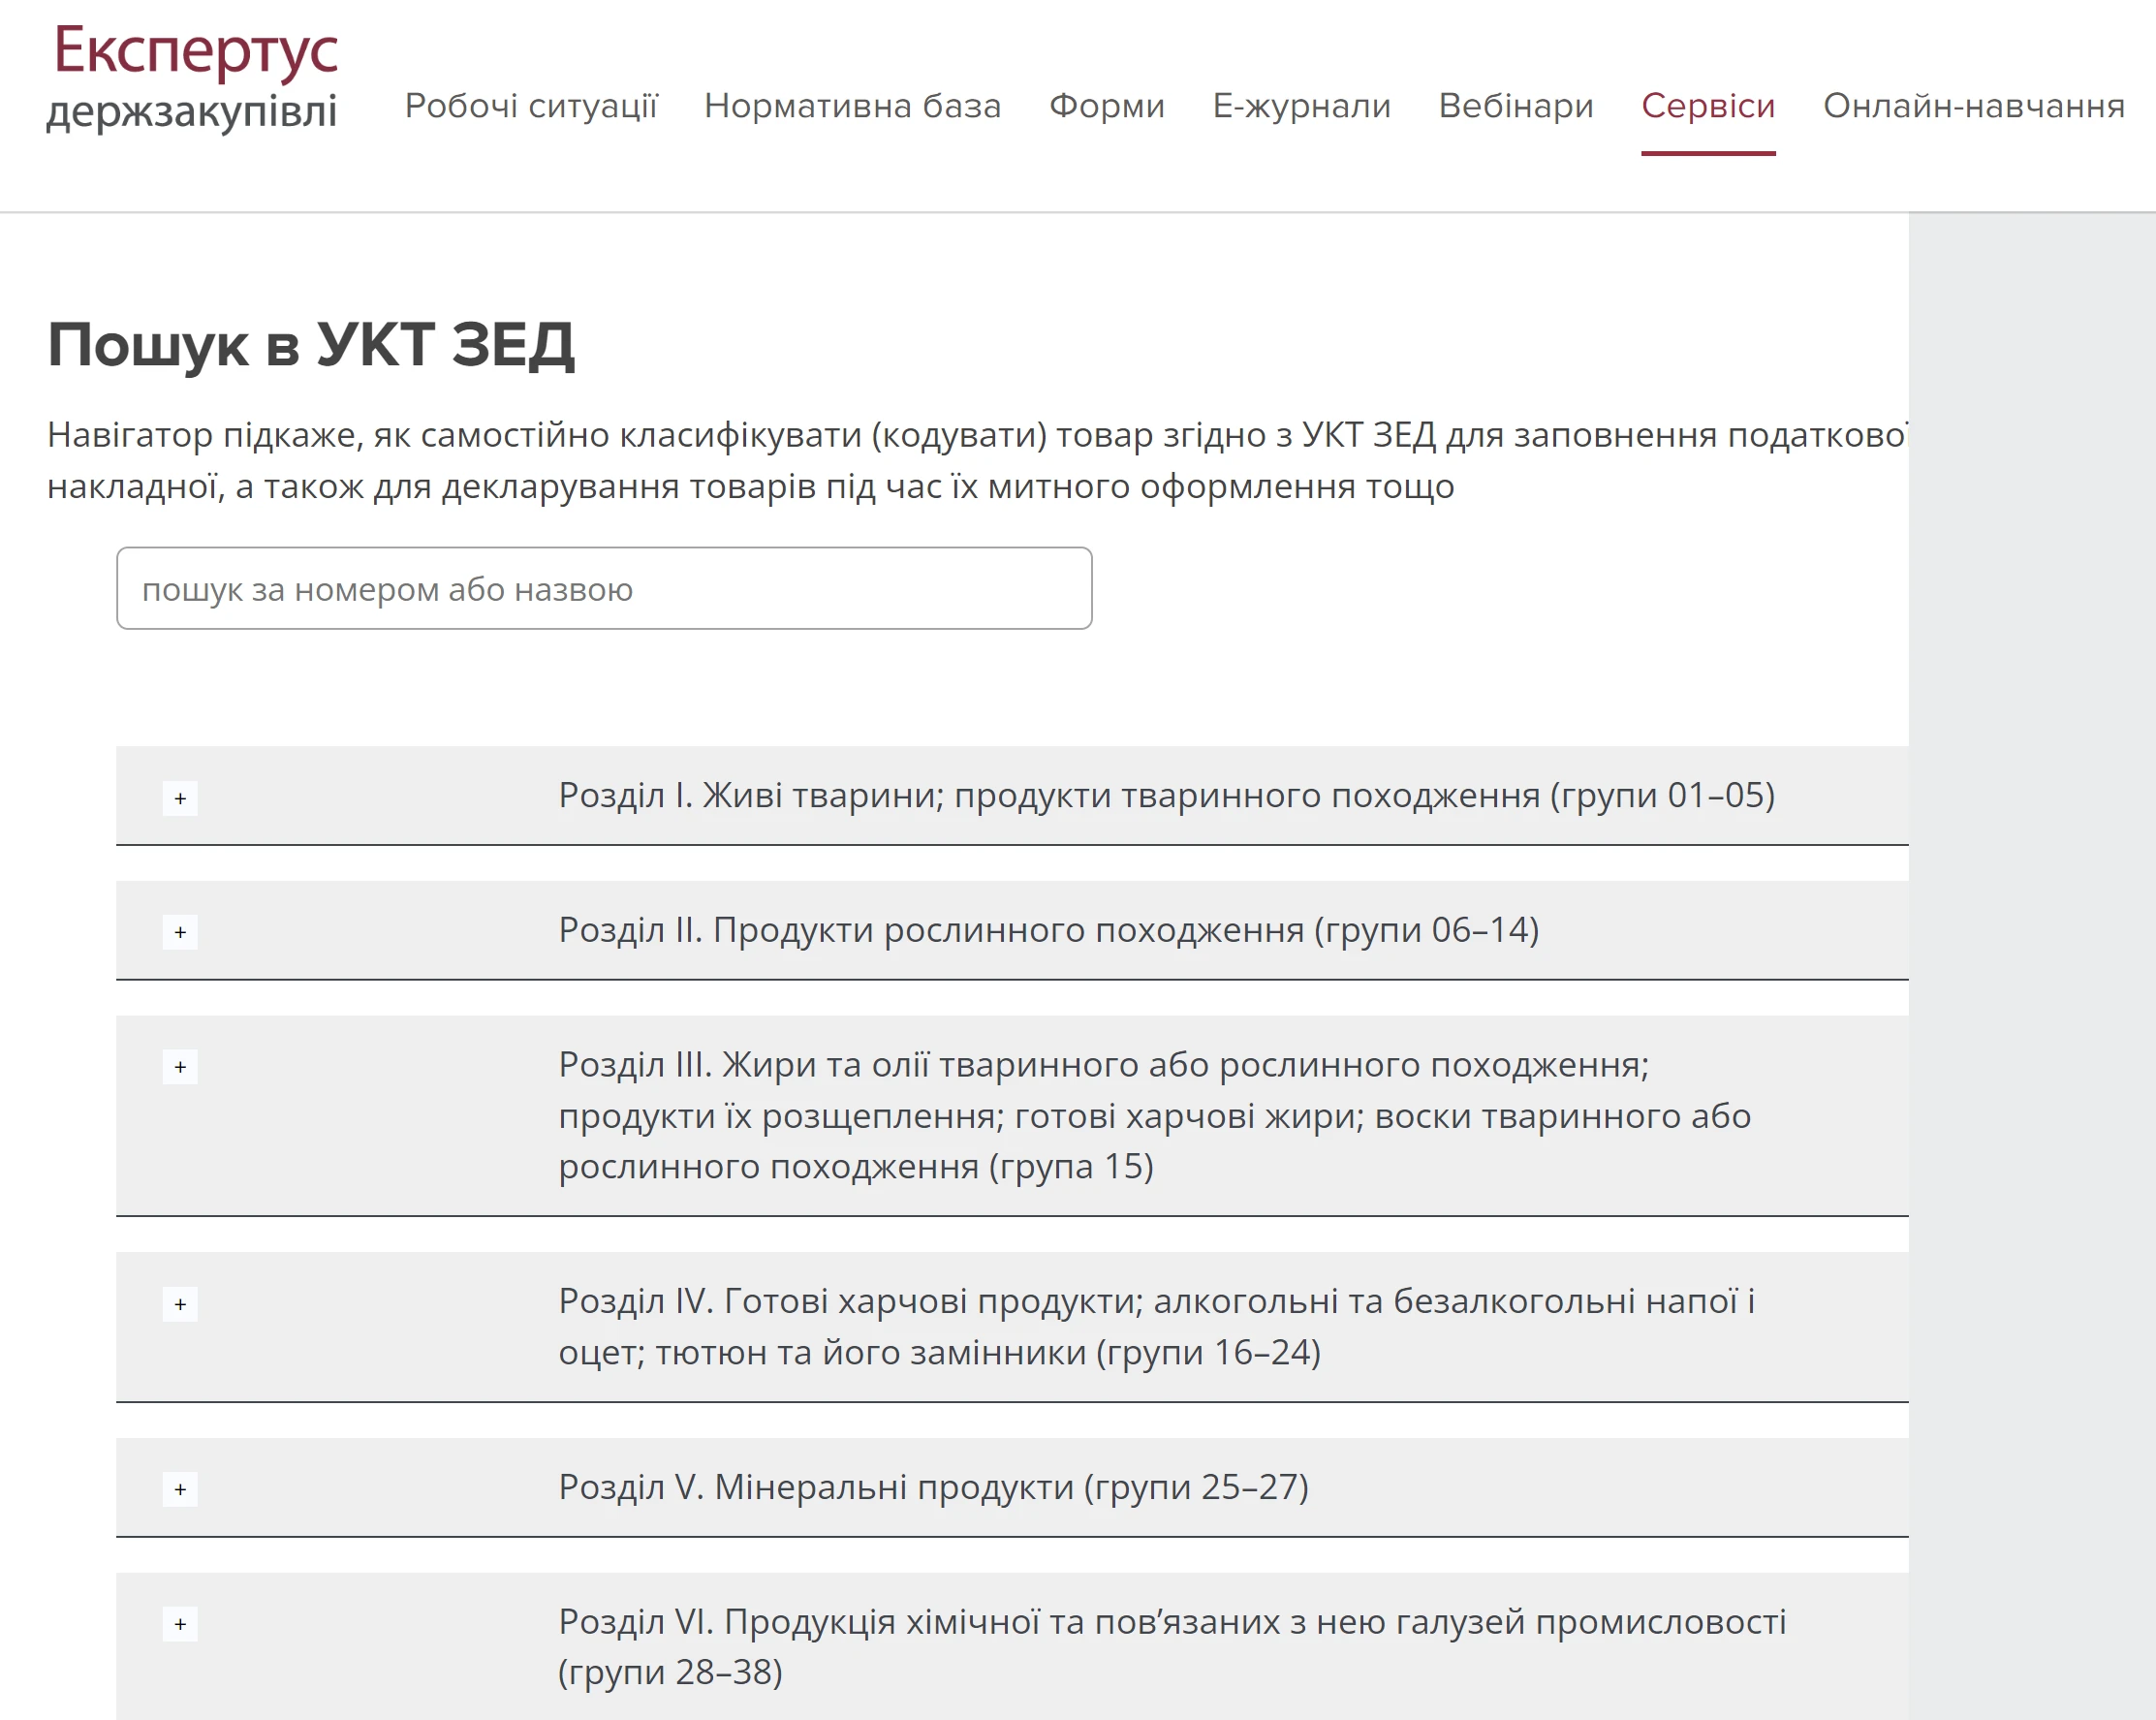The width and height of the screenshot is (2156, 1720).
Task: Expand Розділ II plus icon
Action: pyautogui.click(x=180, y=932)
